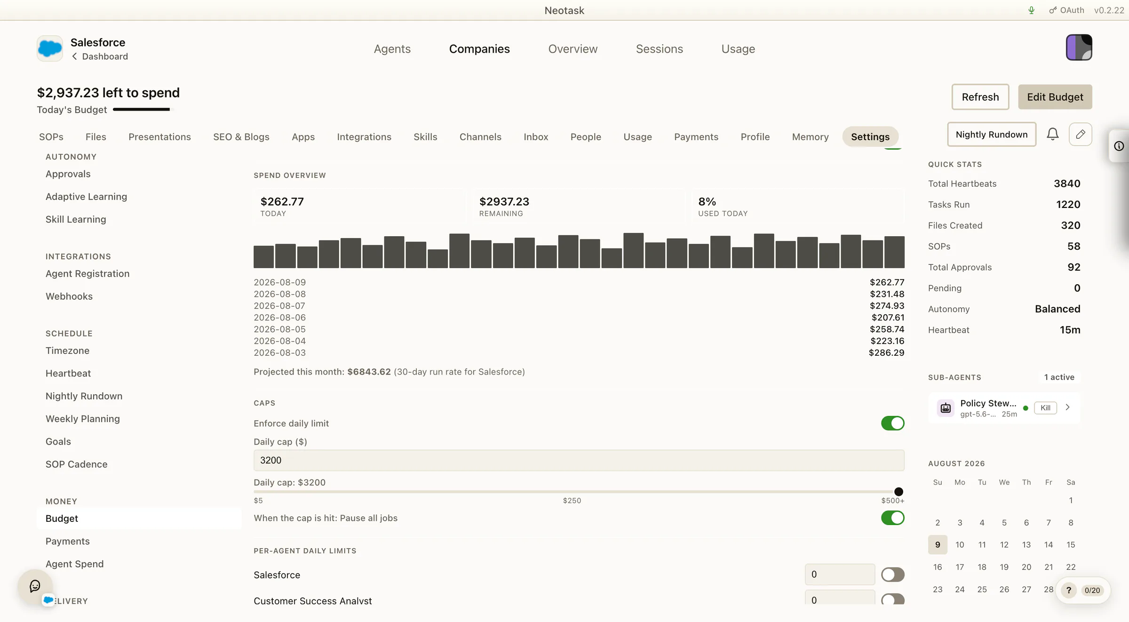Switch to the Files tab

[x=95, y=137]
